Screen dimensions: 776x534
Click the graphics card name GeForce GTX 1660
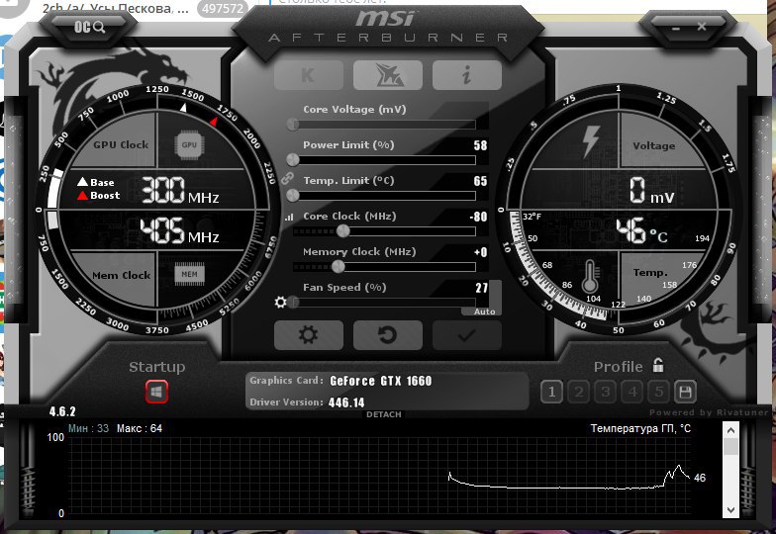tap(380, 381)
